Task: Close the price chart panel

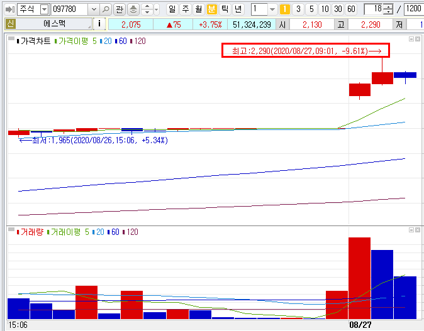Action: [418, 39]
